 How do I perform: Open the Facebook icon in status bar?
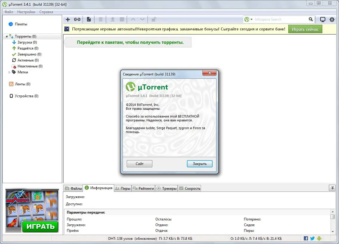pyautogui.click(x=306, y=238)
